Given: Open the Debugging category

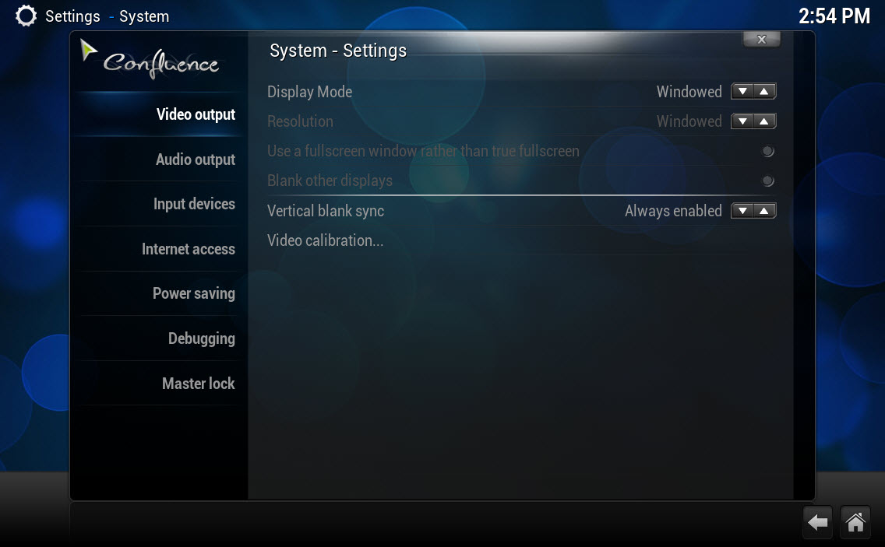Looking at the screenshot, I should point(201,338).
